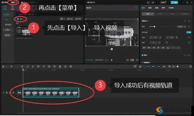This screenshot has width=194, height=116.
Task: Click the player panel menu icon
Action: pyautogui.click(x=136, y=8)
